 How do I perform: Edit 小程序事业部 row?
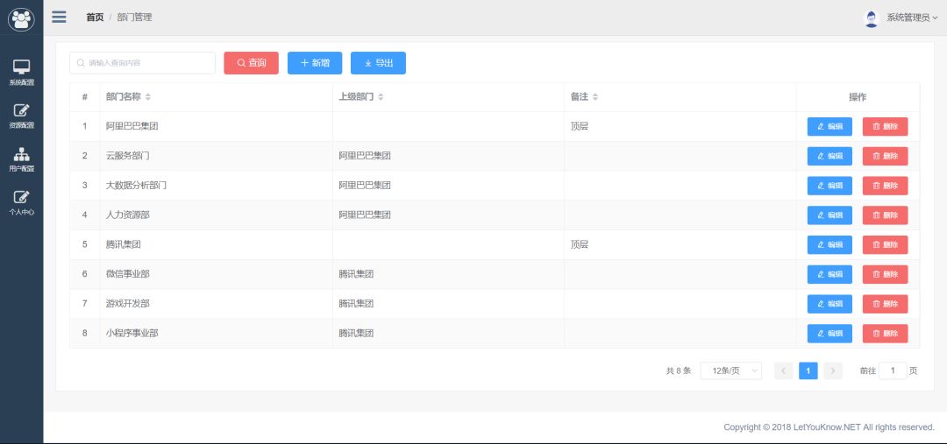click(x=830, y=334)
